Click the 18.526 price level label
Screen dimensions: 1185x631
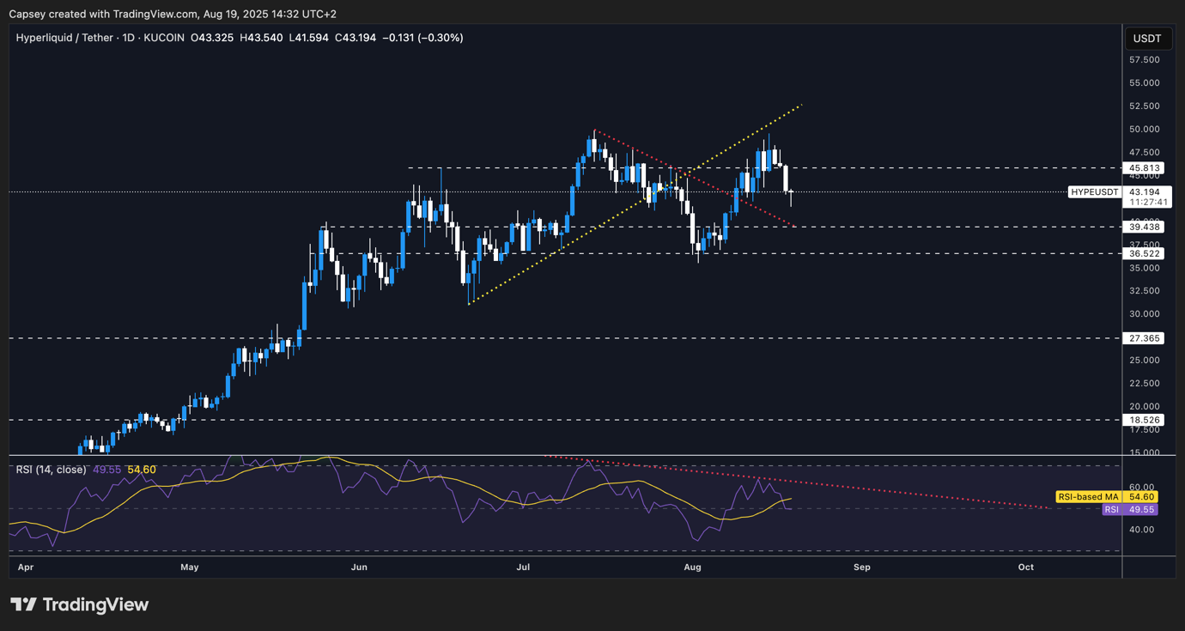[x=1146, y=420]
